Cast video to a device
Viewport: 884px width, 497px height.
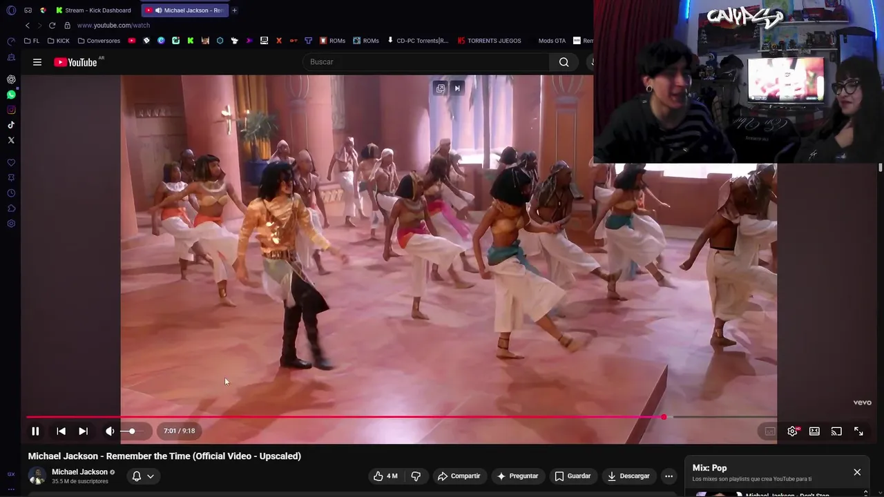point(836,431)
